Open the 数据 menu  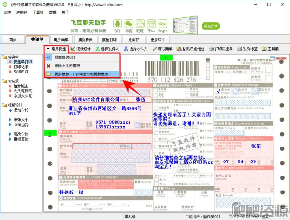click(x=52, y=12)
